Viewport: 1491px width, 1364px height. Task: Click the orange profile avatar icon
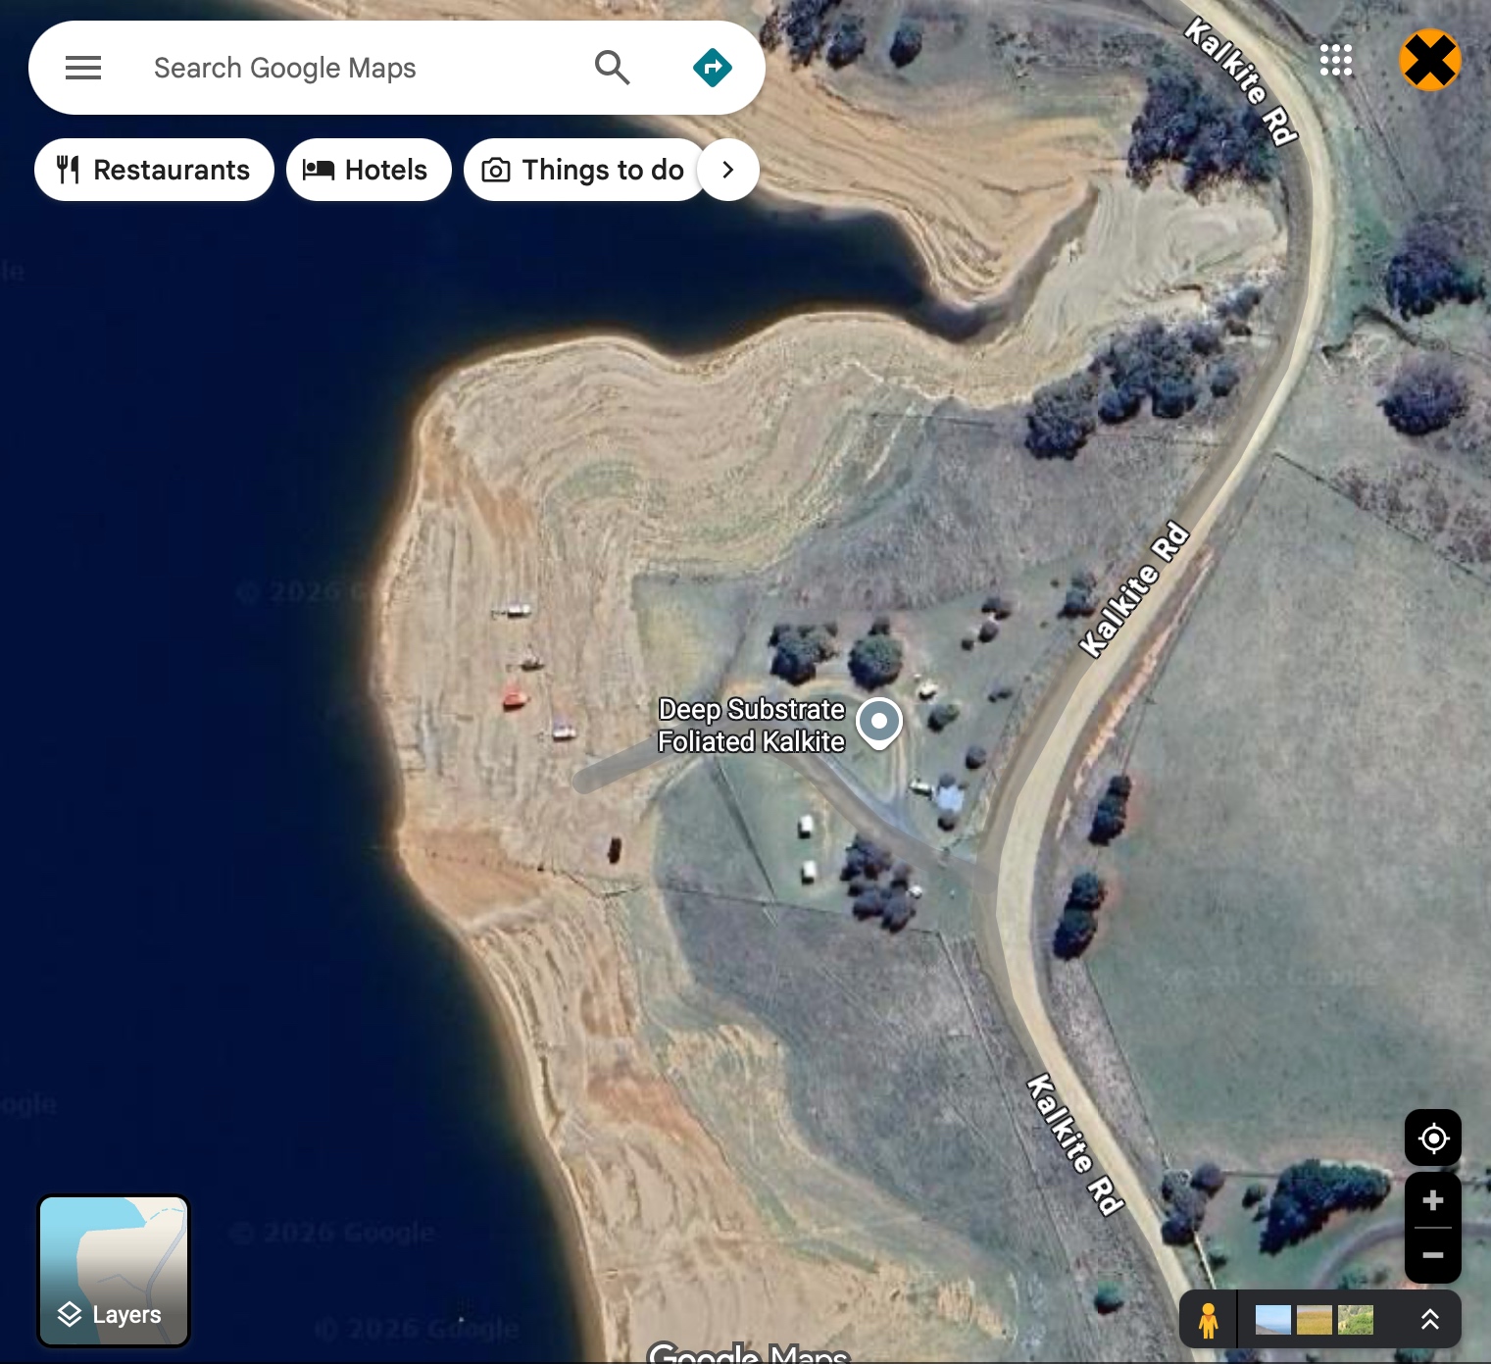point(1429,60)
